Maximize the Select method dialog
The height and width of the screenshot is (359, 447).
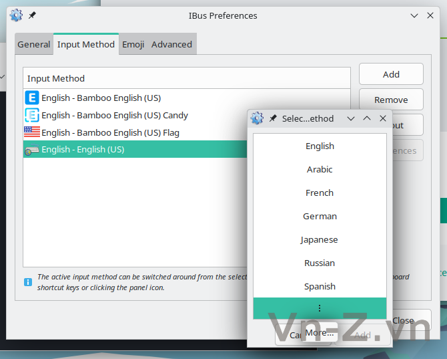coord(367,118)
